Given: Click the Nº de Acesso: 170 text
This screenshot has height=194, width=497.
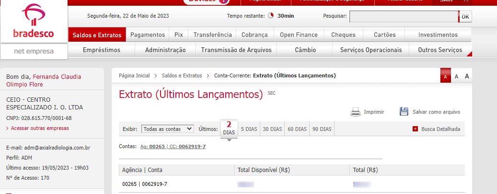Looking at the screenshot, I should click(28, 178).
